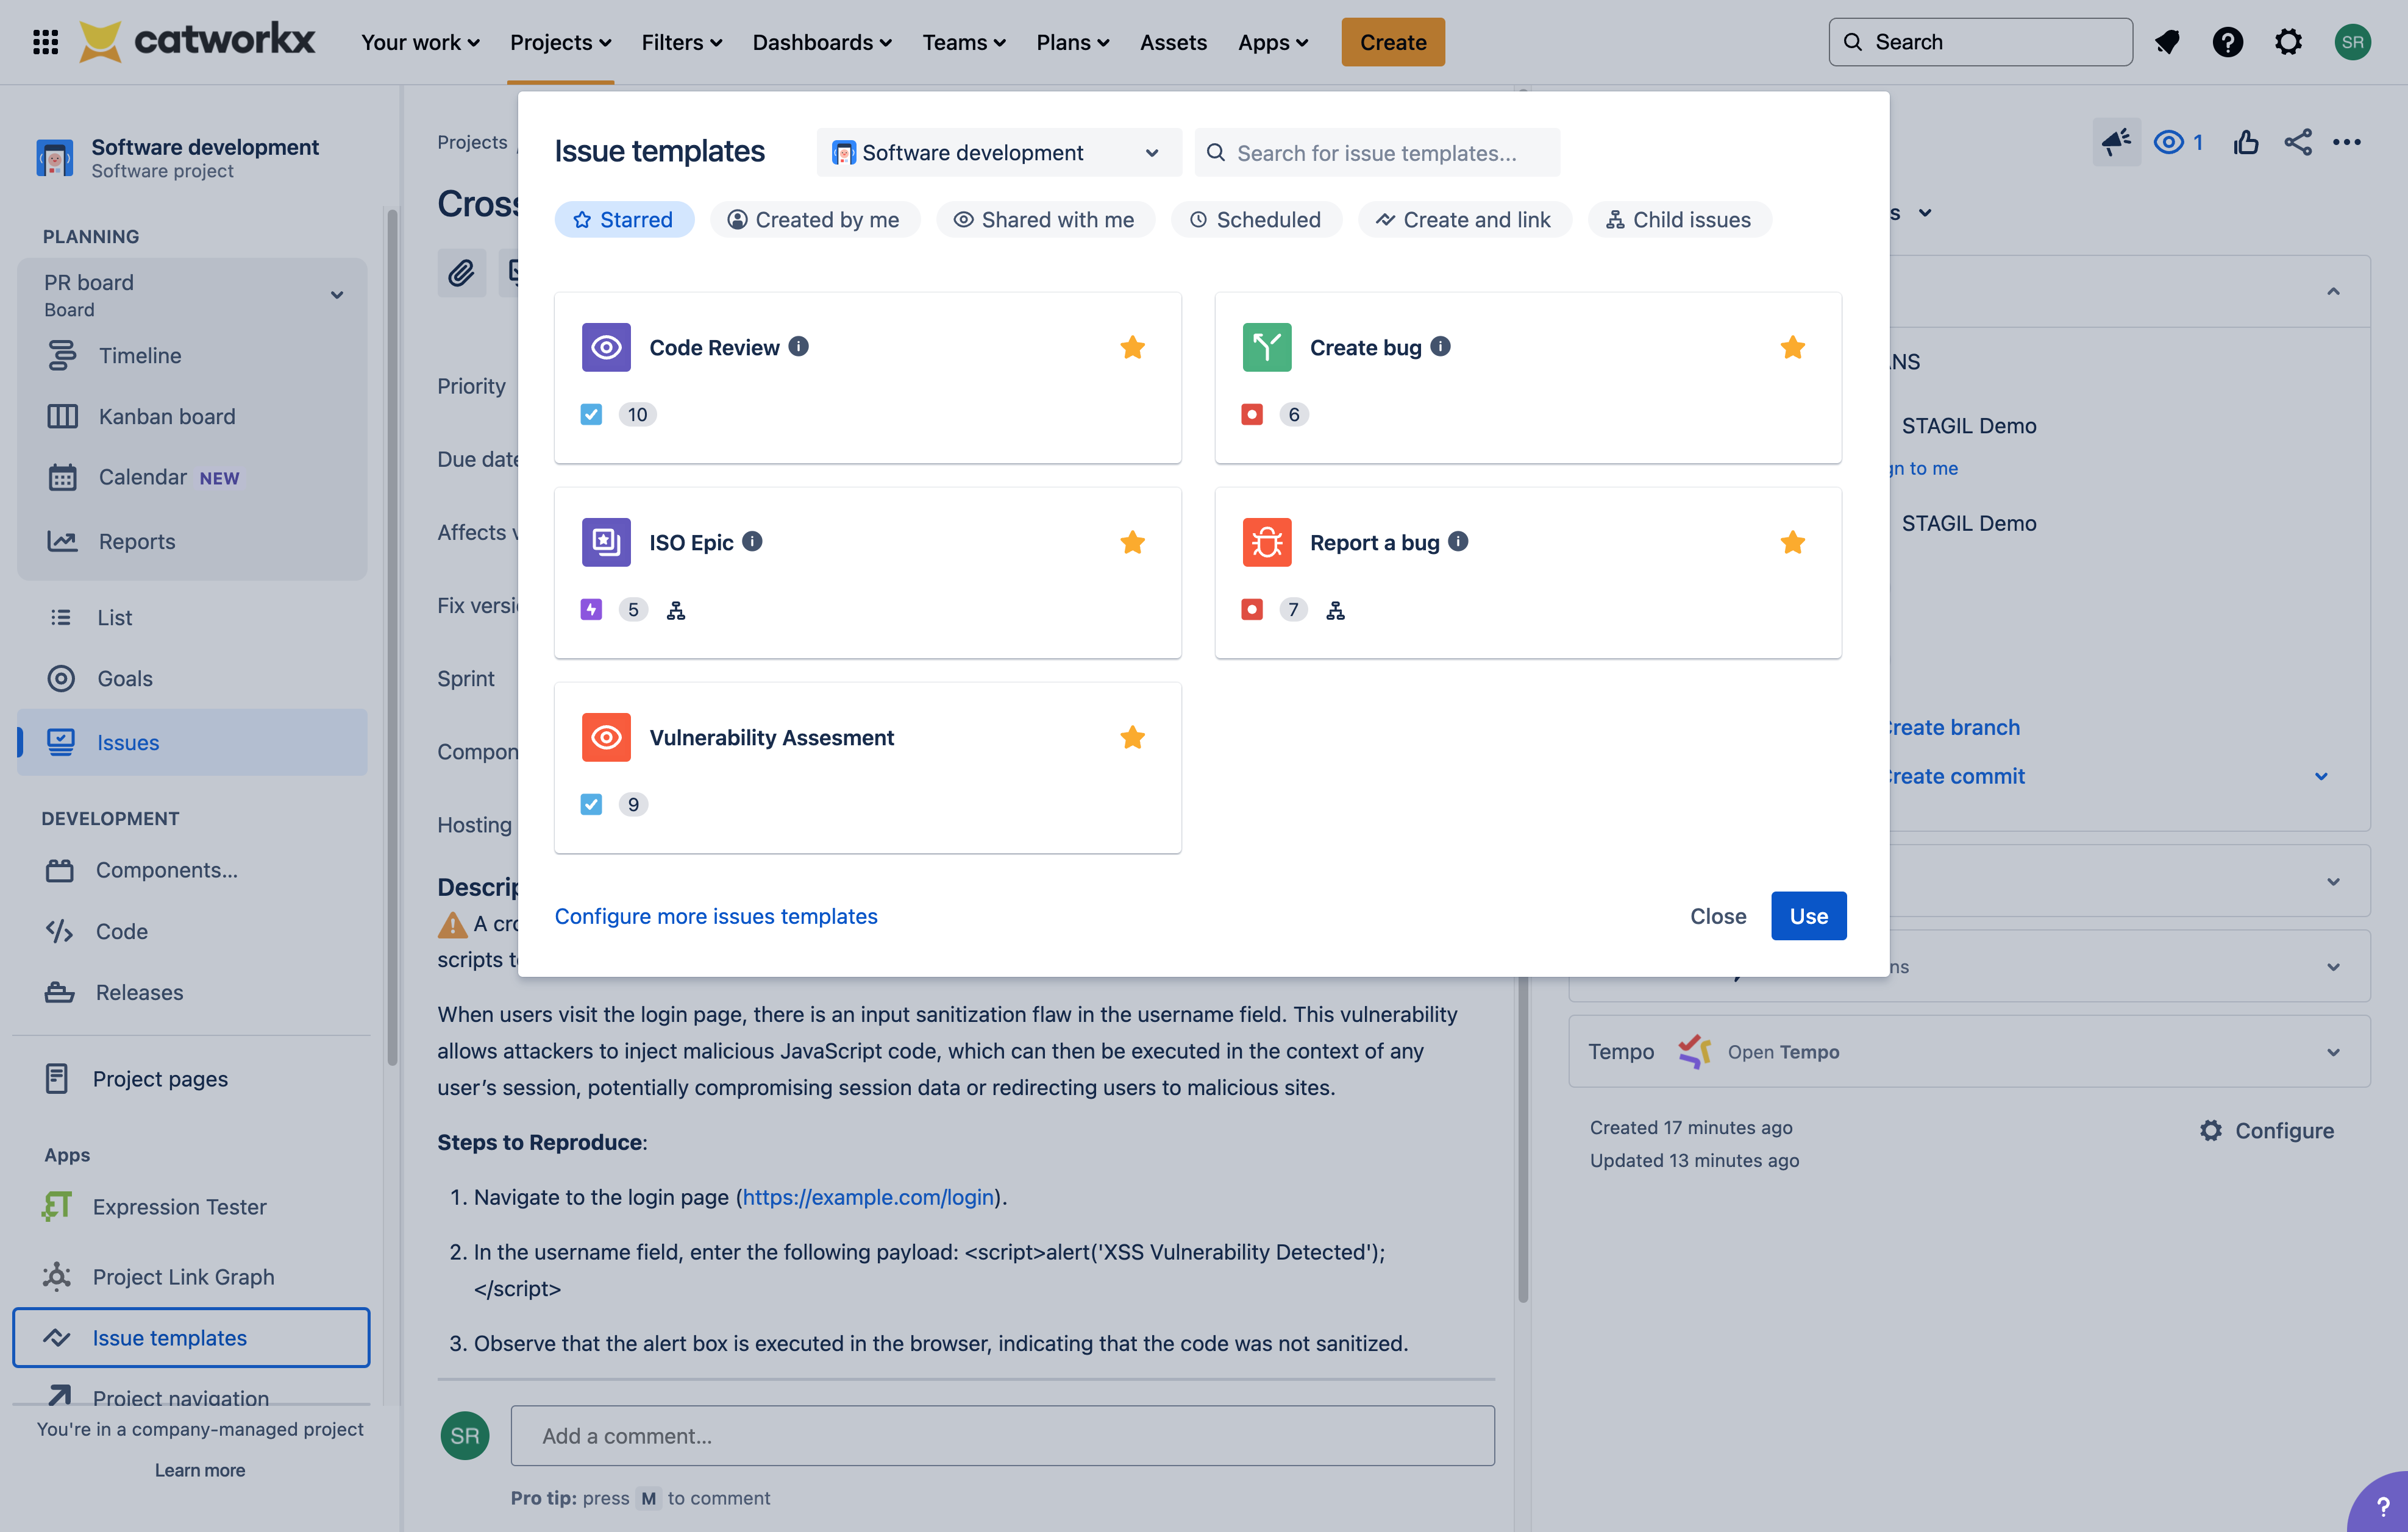
Task: Click the Code Review template icon
Action: point(606,347)
